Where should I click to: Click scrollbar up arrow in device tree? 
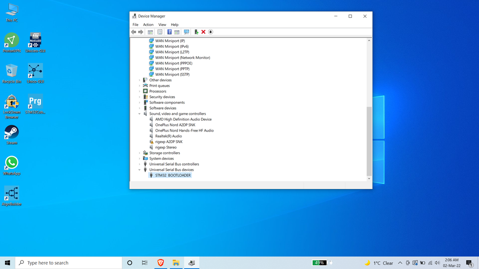pos(369,41)
